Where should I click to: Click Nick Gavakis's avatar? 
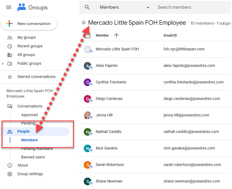[88, 148]
